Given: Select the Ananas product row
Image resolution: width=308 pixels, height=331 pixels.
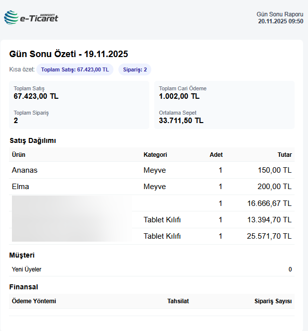Looking at the screenshot, I should pos(25,170).
